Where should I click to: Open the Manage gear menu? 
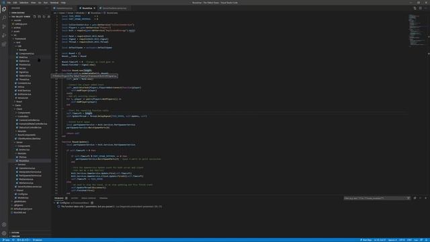coord(4,233)
